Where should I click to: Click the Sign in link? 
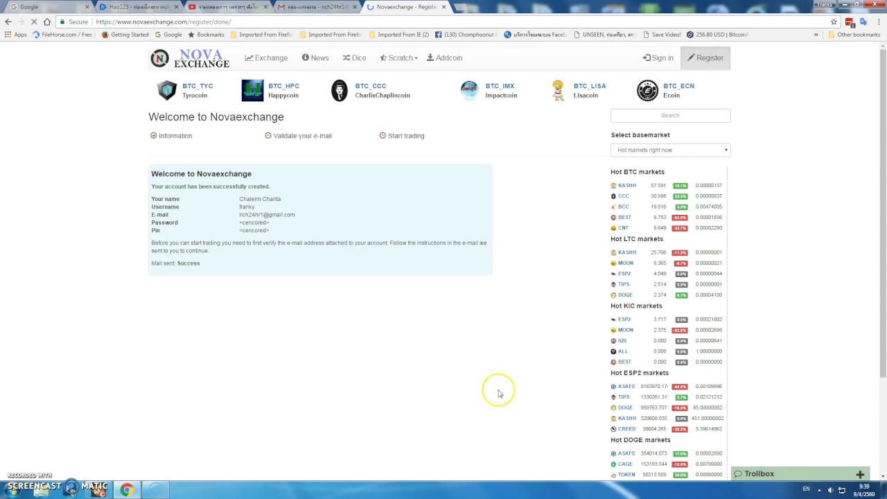pyautogui.click(x=658, y=58)
